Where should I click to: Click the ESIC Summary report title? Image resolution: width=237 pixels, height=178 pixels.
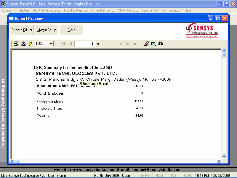point(73,67)
